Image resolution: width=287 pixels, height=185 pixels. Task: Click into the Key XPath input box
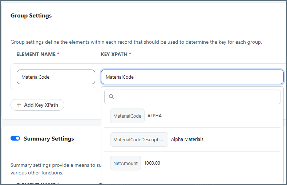(x=192, y=77)
